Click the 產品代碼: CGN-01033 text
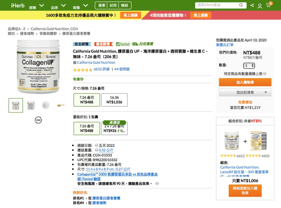The width and height of the screenshot is (281, 208). tap(95, 155)
